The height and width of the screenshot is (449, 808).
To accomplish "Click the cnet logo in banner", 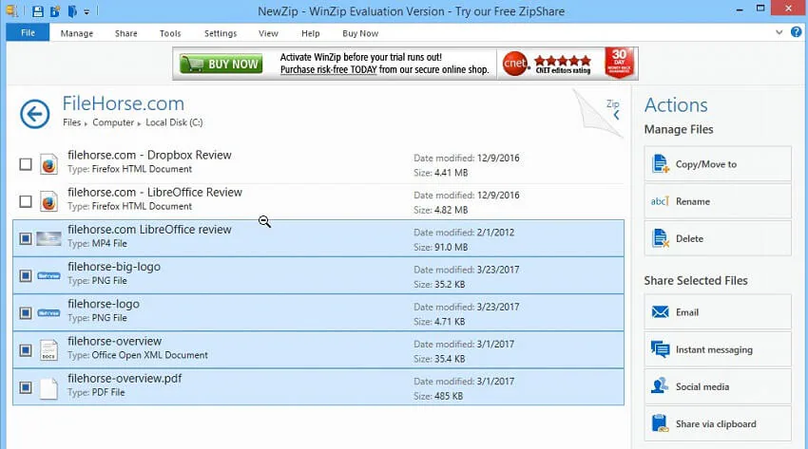I will pos(515,64).
